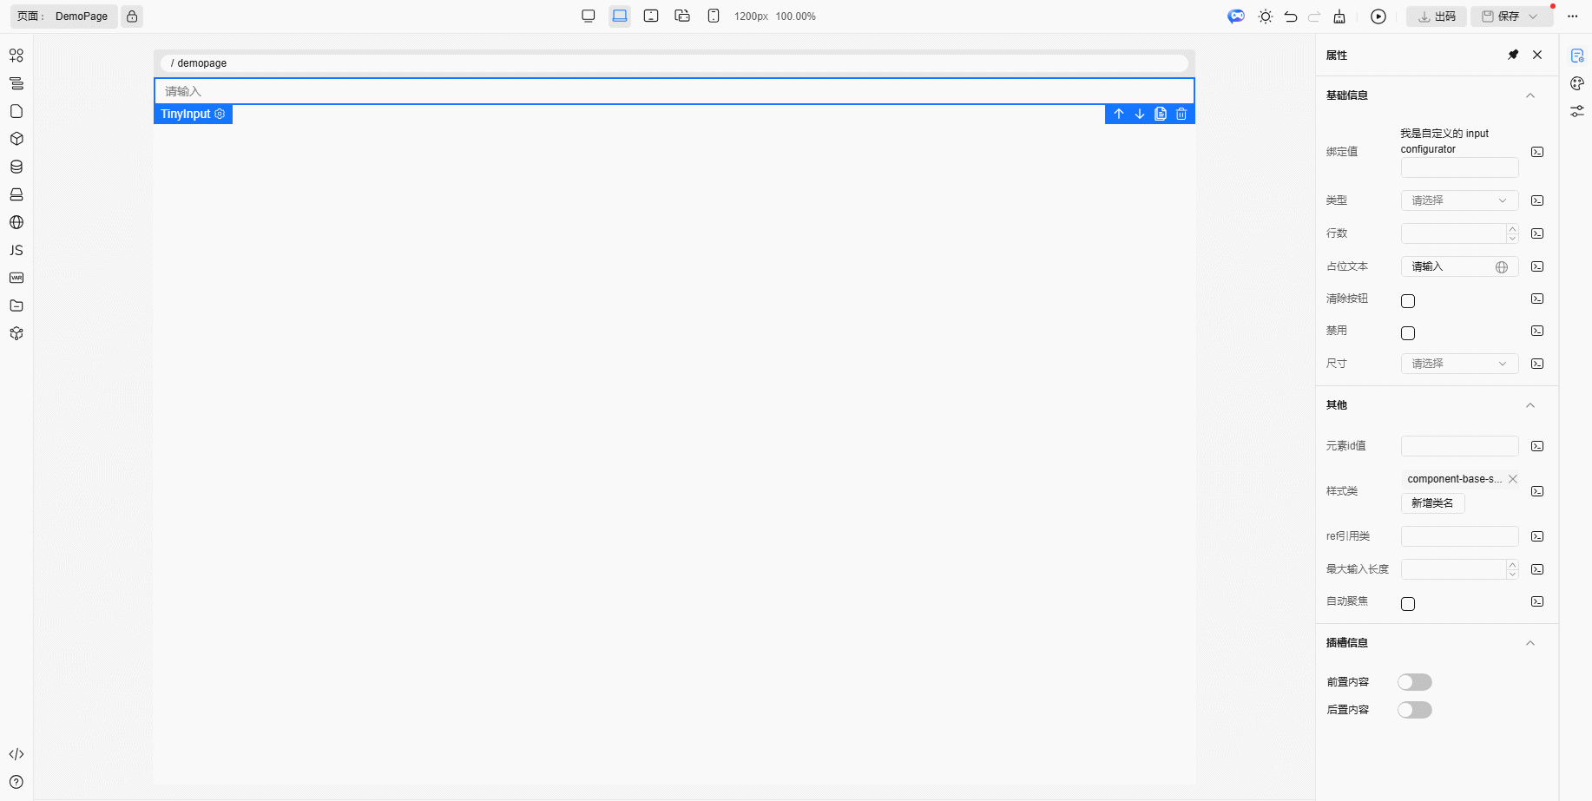Click the 新增类名 button
Image resolution: width=1592 pixels, height=801 pixels.
click(x=1432, y=503)
